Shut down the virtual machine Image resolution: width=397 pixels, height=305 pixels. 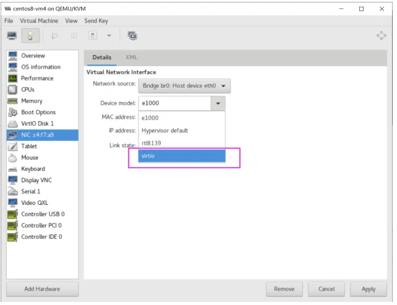coord(93,35)
